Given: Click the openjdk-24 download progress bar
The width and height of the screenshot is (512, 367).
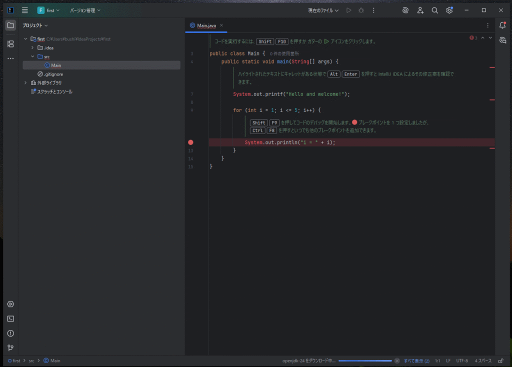Looking at the screenshot, I should (x=365, y=361).
